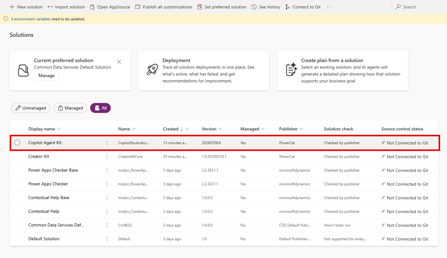The height and width of the screenshot is (258, 447).
Task: Filter by Managed solutions
Action: pyautogui.click(x=70, y=108)
